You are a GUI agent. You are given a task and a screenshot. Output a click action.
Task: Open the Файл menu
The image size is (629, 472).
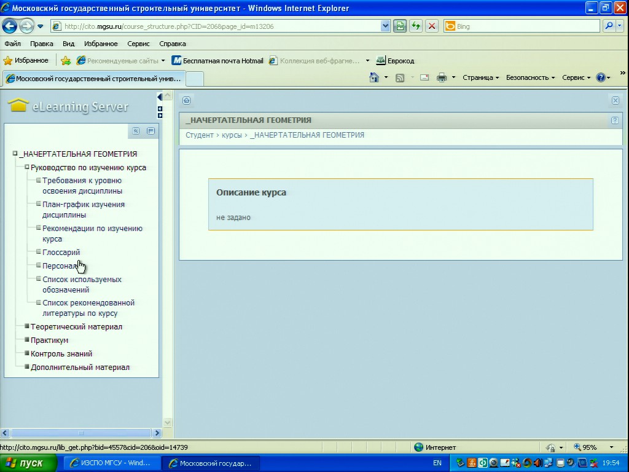pos(12,44)
